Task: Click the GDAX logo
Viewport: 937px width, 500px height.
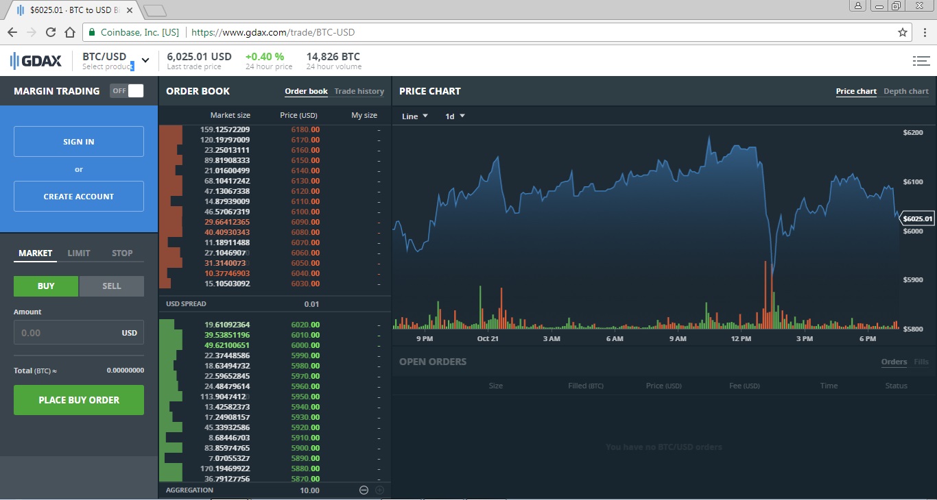Action: (36, 61)
